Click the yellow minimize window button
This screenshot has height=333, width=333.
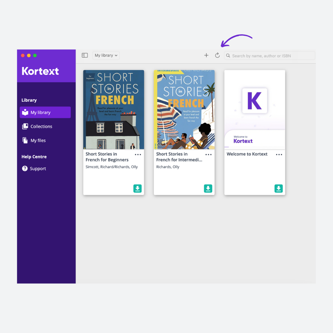[x=29, y=55]
